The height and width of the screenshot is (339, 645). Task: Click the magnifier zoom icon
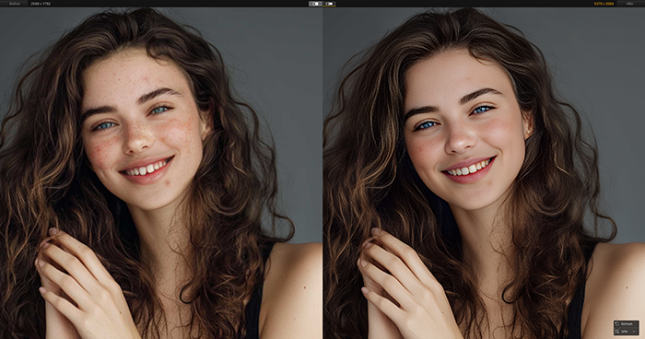(x=617, y=332)
